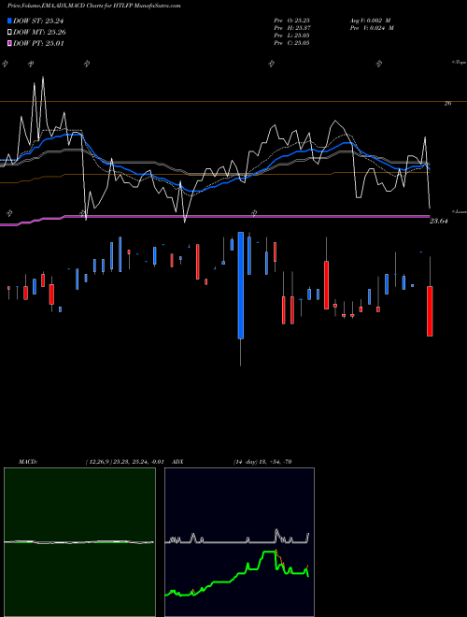Click the 'Pre C: 25.05' value
Image resolution: width=467 pixels, height=617 pixels.
(x=291, y=43)
